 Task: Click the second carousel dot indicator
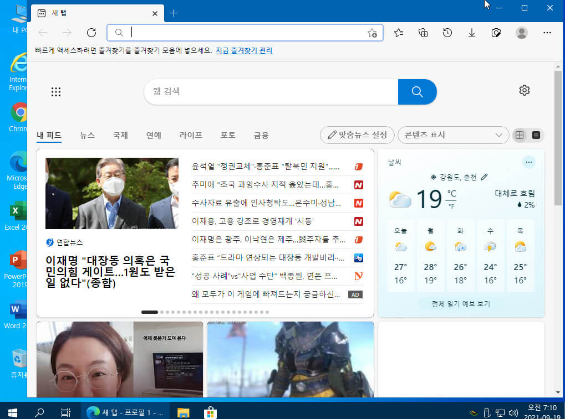162,312
